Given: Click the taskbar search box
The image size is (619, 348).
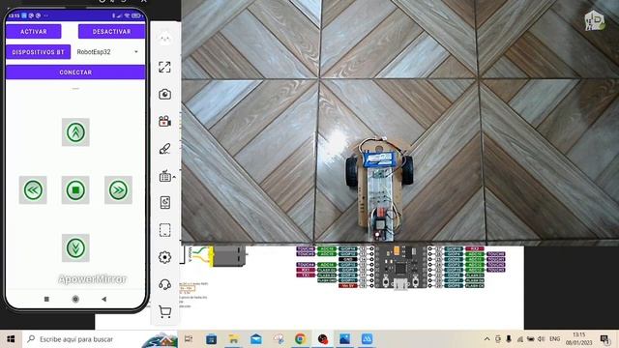Looking at the screenshot, I should 101,339.
